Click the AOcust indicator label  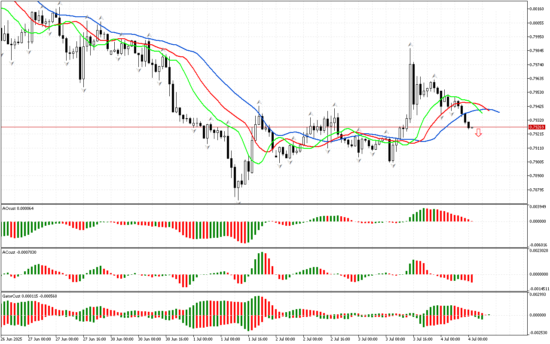coord(18,209)
